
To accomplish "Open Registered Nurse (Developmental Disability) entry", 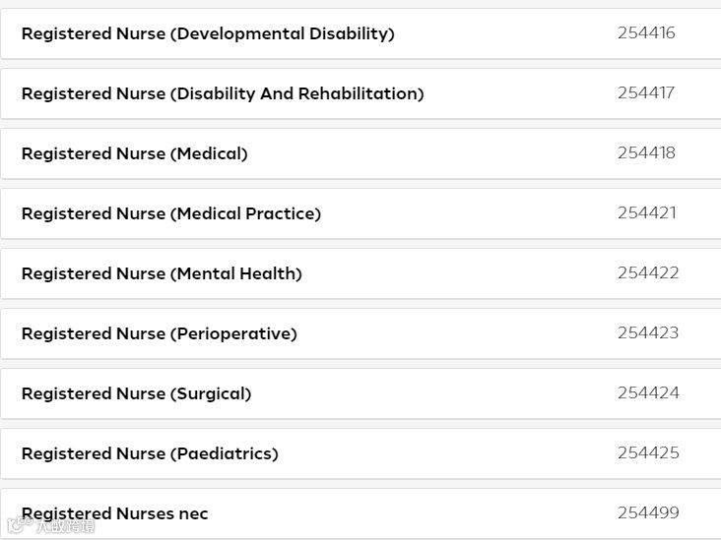I will (x=208, y=34).
